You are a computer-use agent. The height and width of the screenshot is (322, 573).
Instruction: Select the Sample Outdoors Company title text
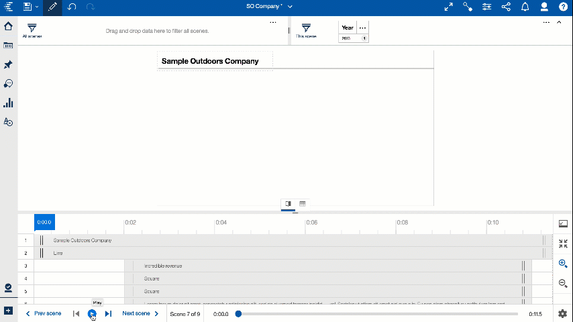(210, 61)
